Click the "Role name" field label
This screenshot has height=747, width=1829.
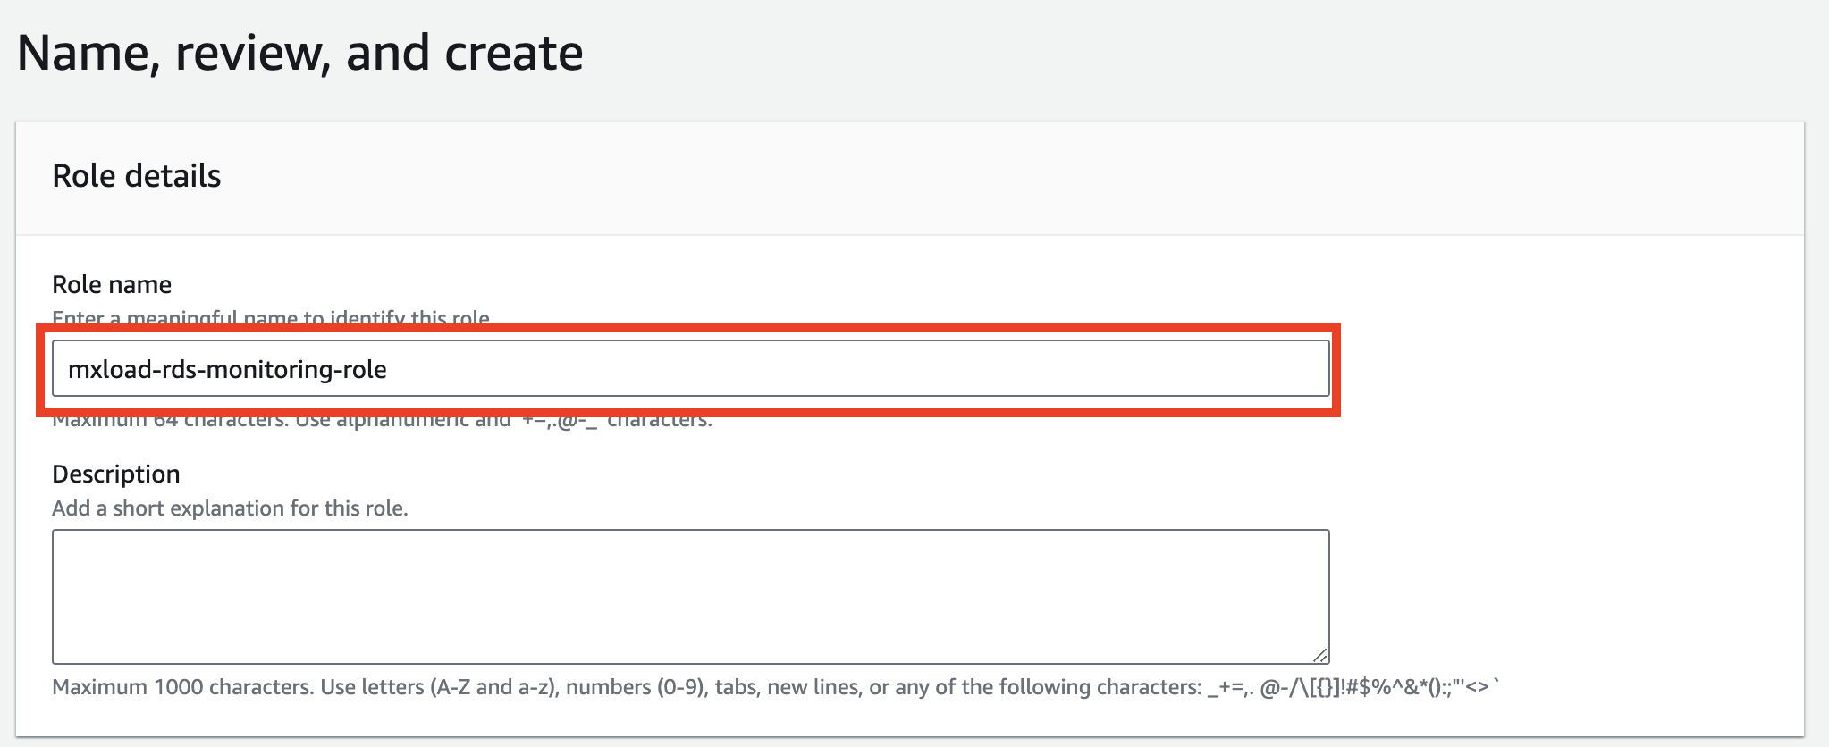[112, 284]
